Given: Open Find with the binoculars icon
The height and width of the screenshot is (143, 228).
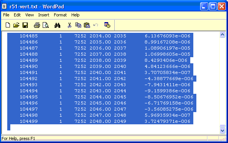Looking at the screenshot, I should coord(57,25).
